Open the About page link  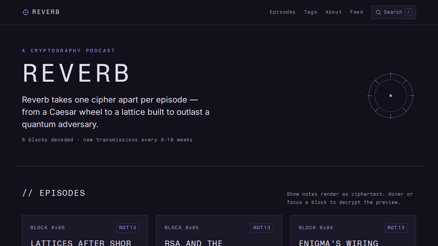[x=334, y=12]
